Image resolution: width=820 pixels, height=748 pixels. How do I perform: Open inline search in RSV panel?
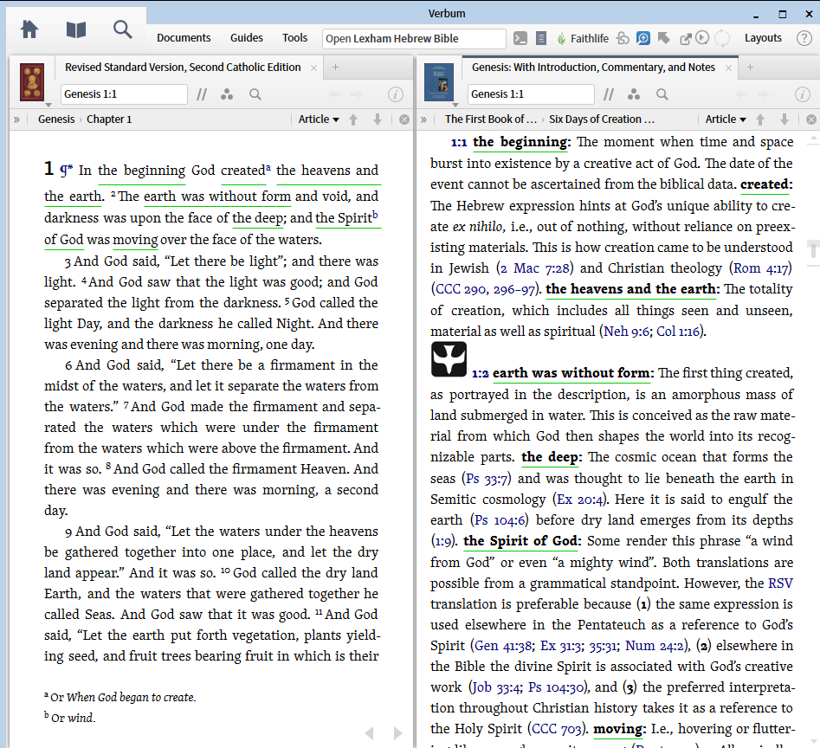[255, 94]
